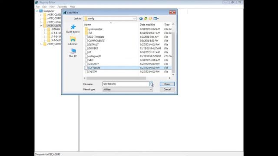Expand the .DEFAULT tree node
Viewport: 278px width, 156px height.
click(x=45, y=29)
